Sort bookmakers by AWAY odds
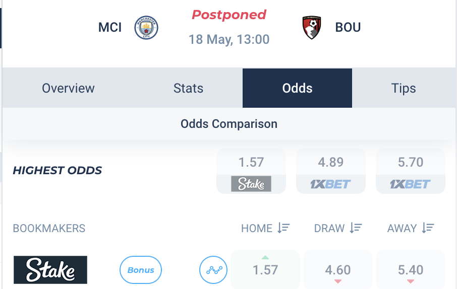The image size is (457, 289). 428,228
